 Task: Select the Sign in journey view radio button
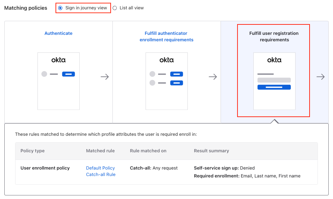pos(60,8)
